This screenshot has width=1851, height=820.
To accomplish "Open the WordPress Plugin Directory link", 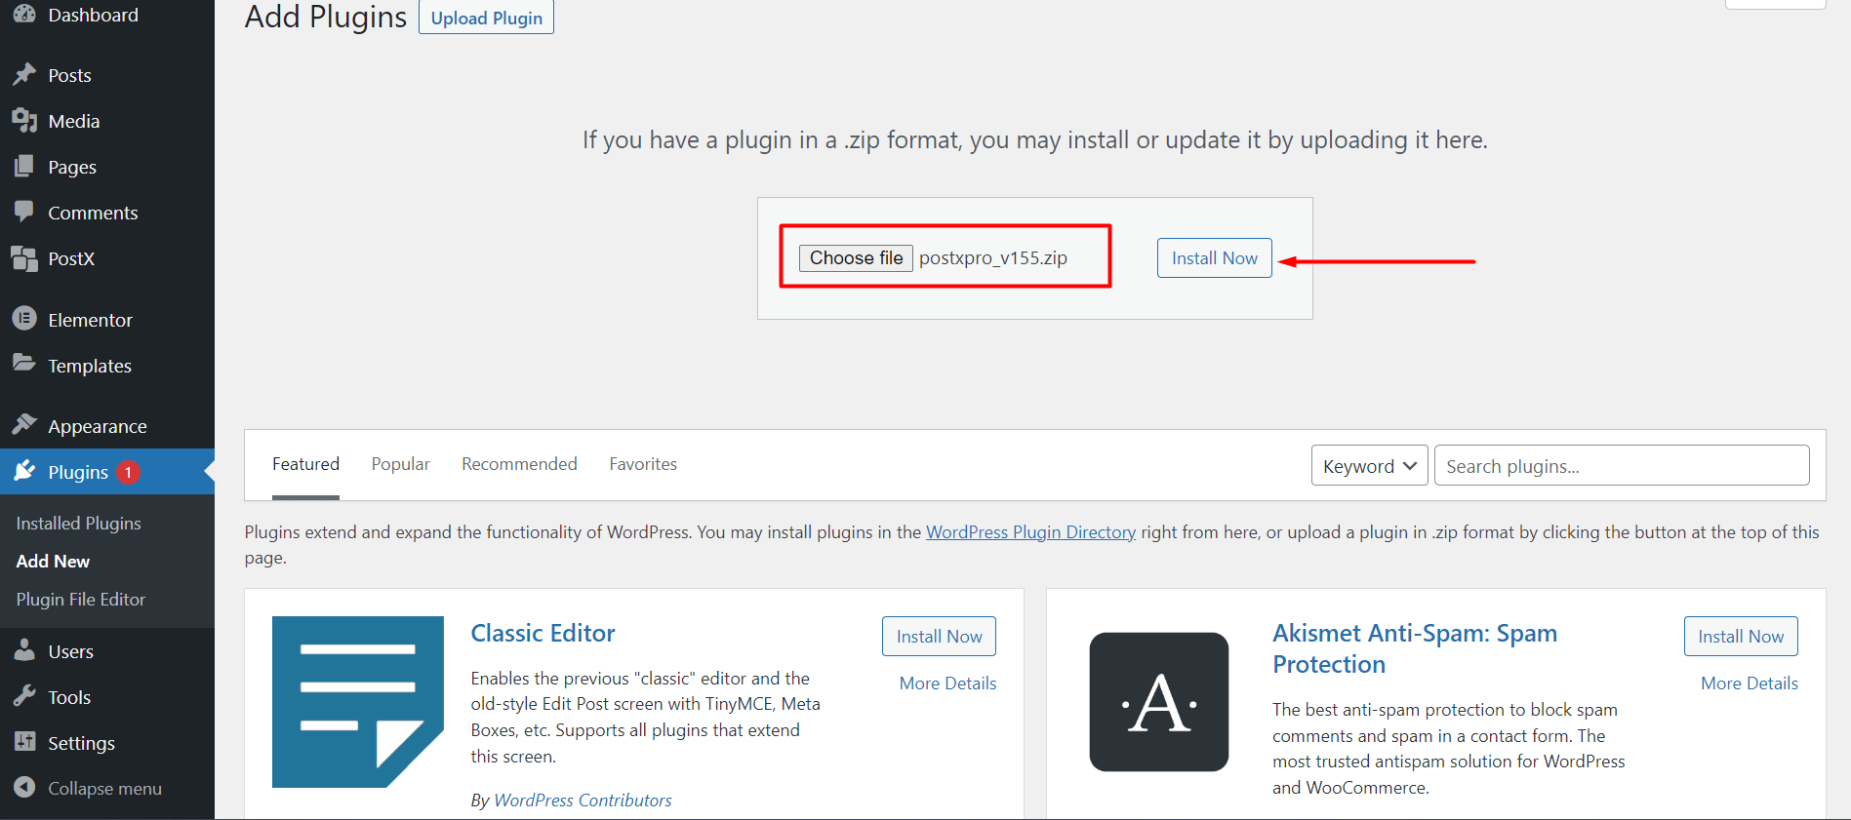I will coord(1030,532).
